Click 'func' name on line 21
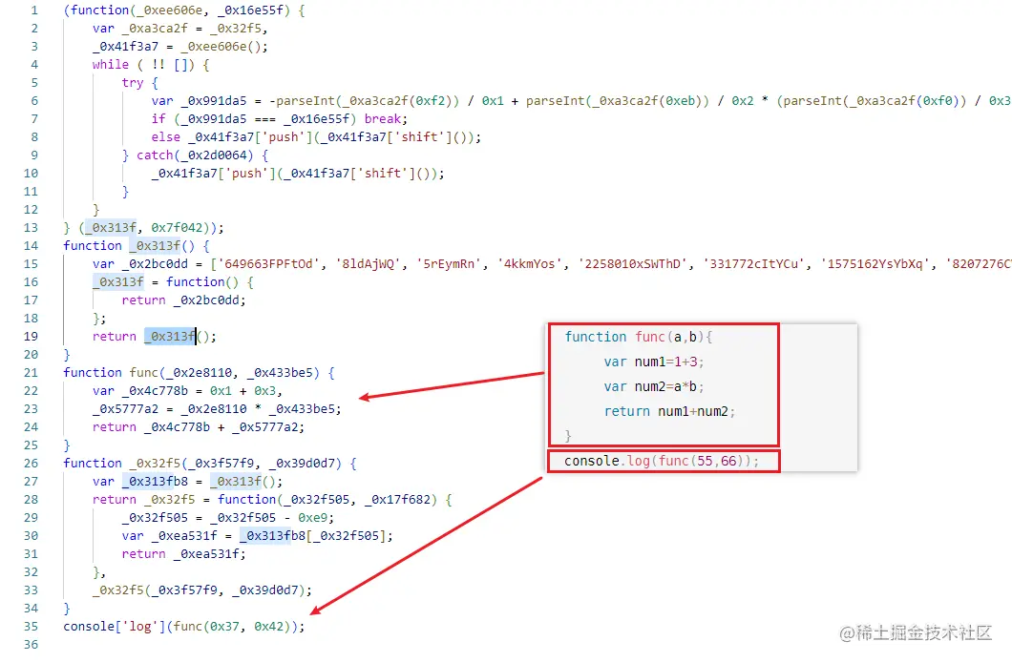This screenshot has width=1012, height=662. click(144, 373)
